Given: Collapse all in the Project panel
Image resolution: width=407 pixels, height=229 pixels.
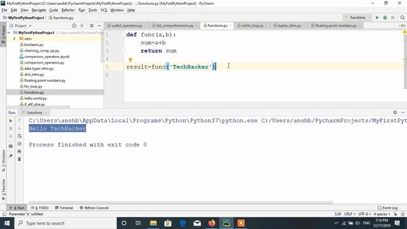Looking at the screenshot, I should 82,25.
